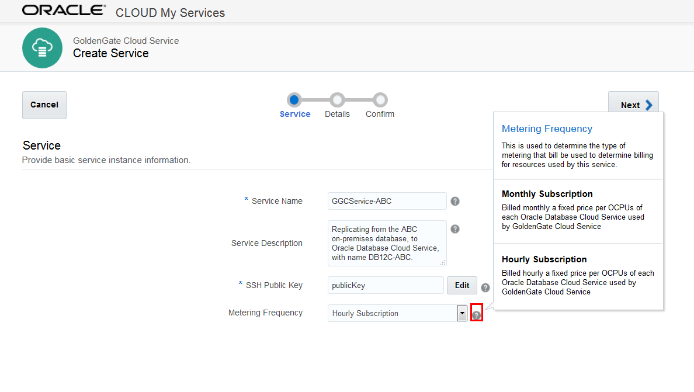Jump to the Confirm wizard step
This screenshot has height=392, width=694.
click(x=380, y=114)
